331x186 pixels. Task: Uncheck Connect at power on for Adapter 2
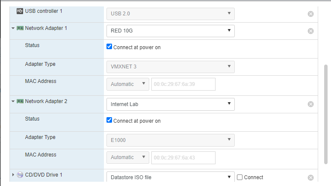(x=109, y=121)
